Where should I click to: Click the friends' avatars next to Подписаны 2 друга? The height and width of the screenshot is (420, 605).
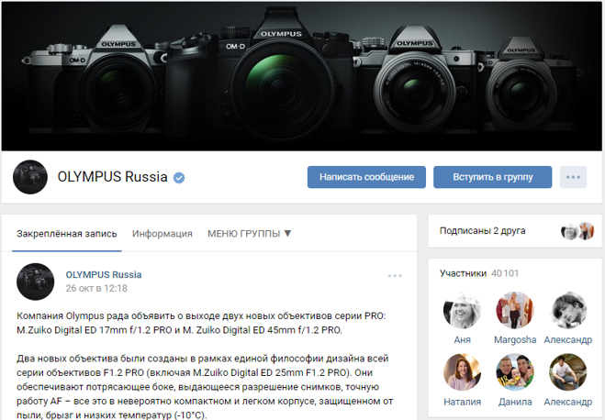(x=577, y=231)
